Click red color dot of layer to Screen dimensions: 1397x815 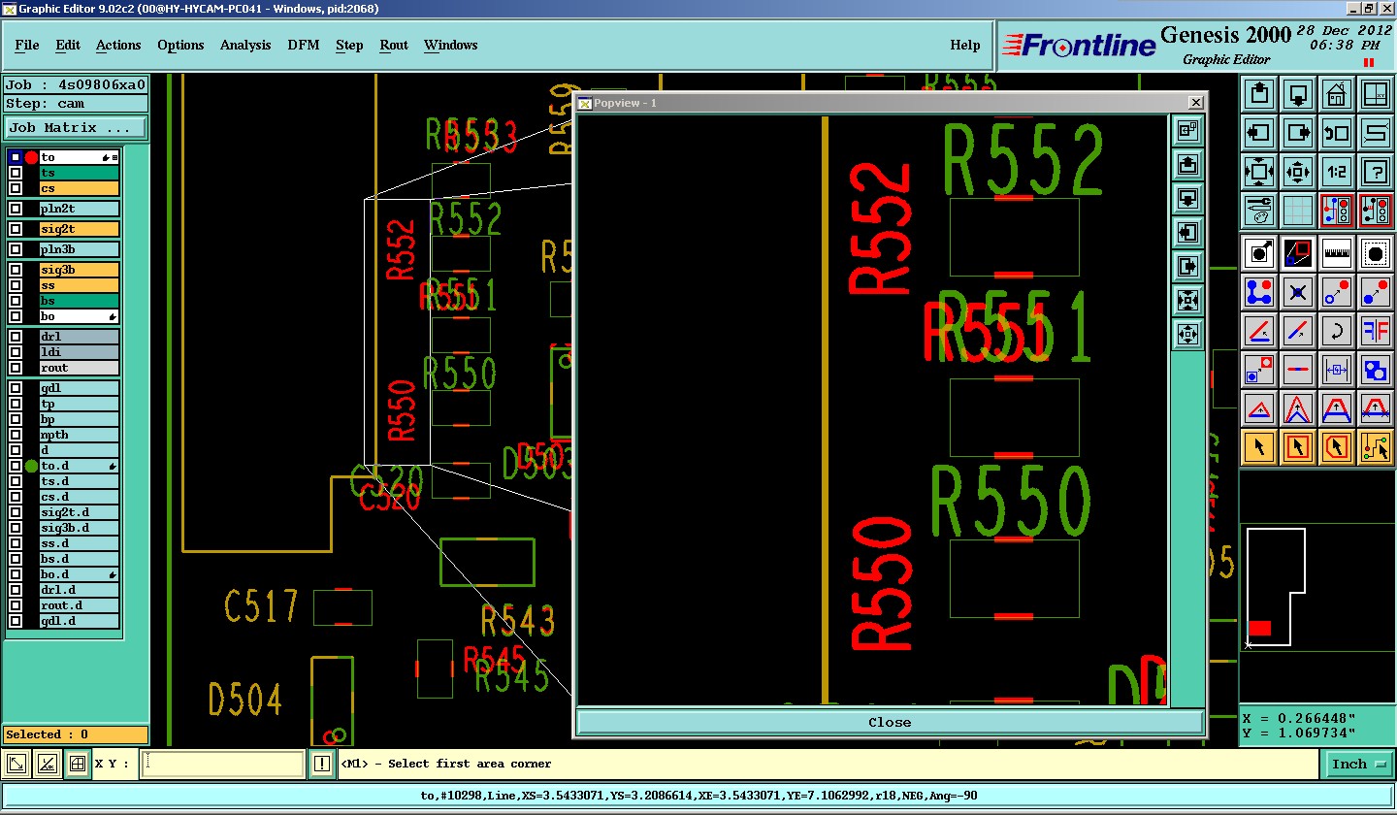click(x=31, y=157)
